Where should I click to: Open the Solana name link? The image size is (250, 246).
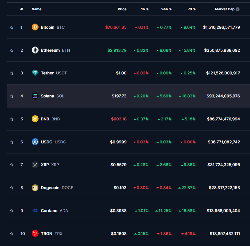point(47,96)
